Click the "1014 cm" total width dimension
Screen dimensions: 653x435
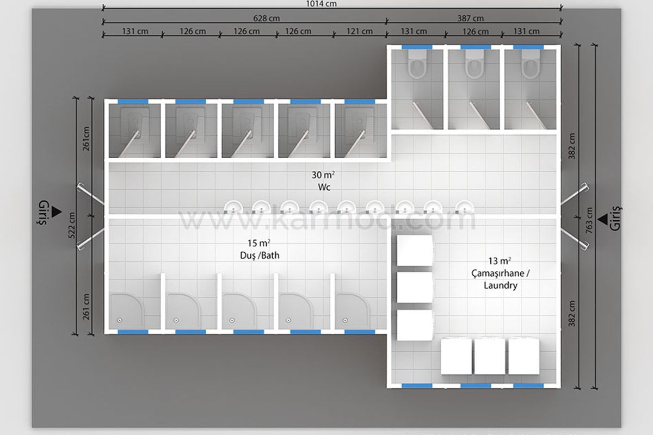[x=323, y=3]
